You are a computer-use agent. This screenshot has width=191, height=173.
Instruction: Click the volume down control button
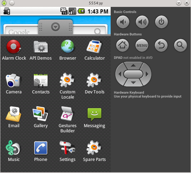(123, 22)
